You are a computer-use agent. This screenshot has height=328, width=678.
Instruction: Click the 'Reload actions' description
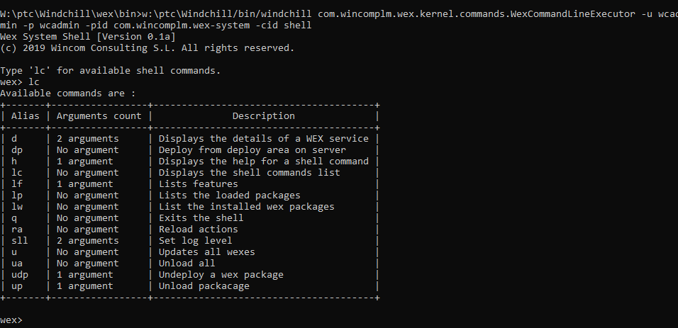coord(198,230)
